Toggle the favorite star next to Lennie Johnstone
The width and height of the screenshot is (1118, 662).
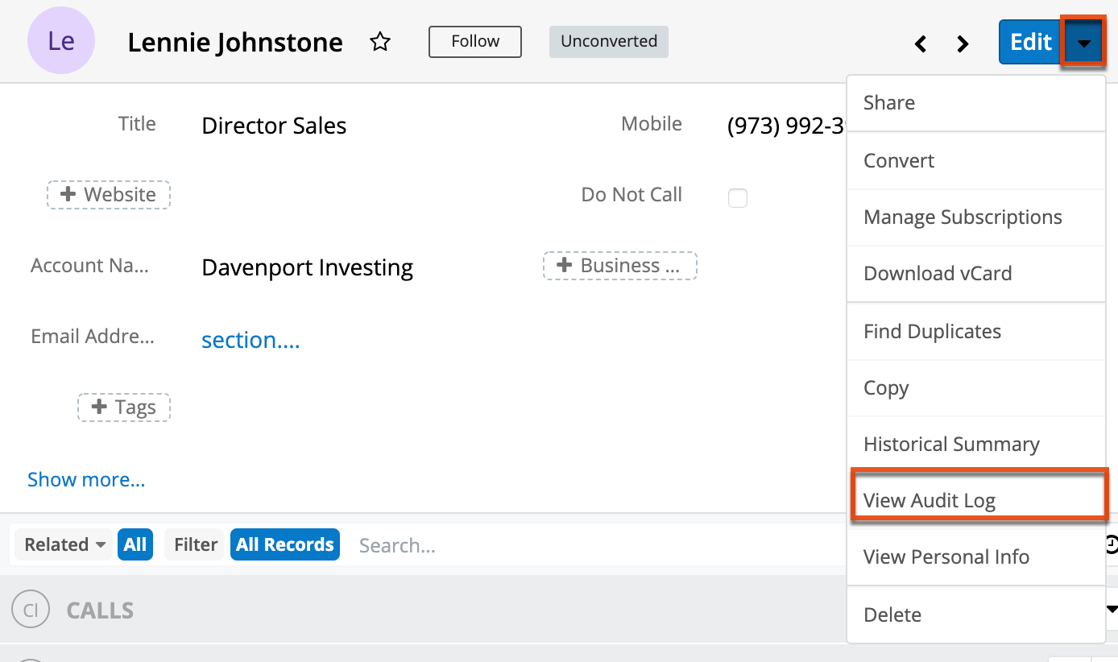point(379,42)
